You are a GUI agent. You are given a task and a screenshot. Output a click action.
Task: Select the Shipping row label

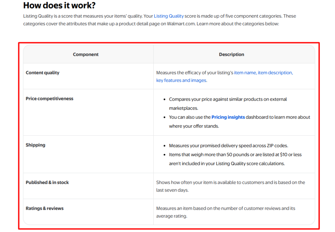coord(35,145)
